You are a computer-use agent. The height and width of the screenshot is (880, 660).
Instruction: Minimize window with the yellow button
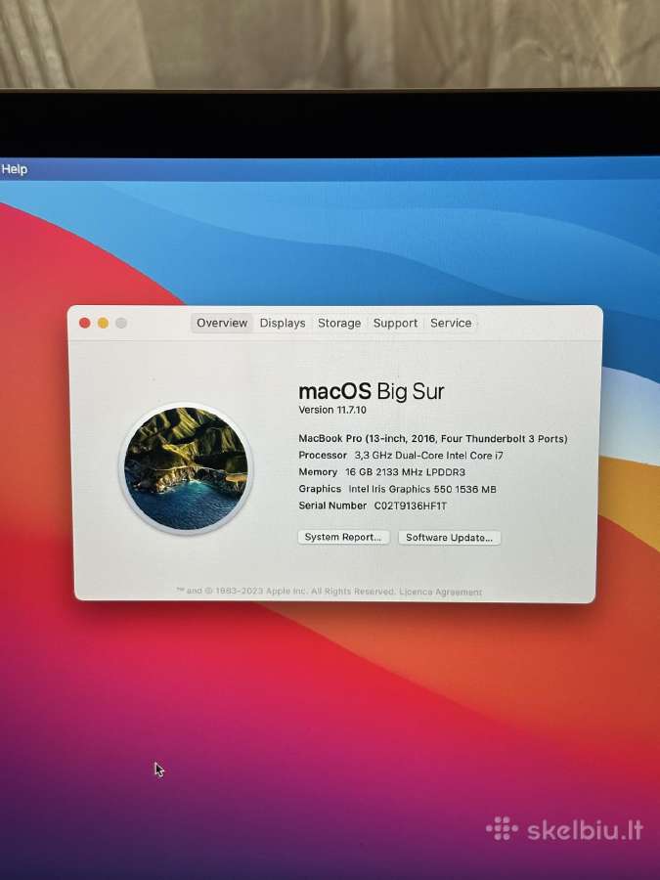103,323
